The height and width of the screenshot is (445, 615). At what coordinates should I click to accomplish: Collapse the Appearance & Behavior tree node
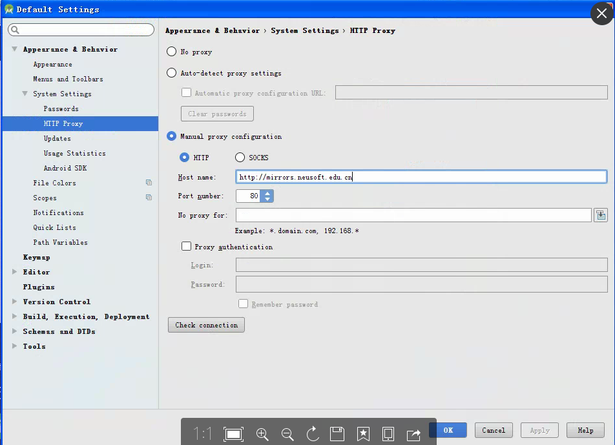click(x=14, y=49)
